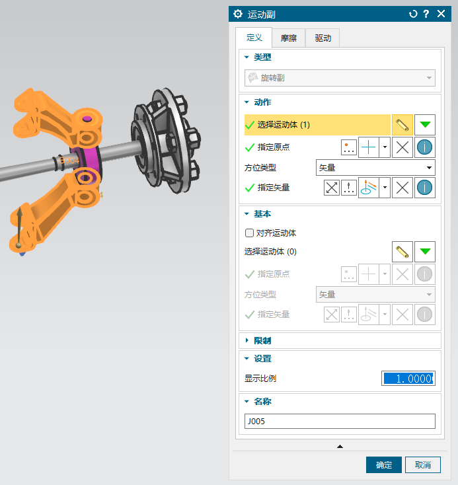Click the J005 name input field

pyautogui.click(x=340, y=422)
